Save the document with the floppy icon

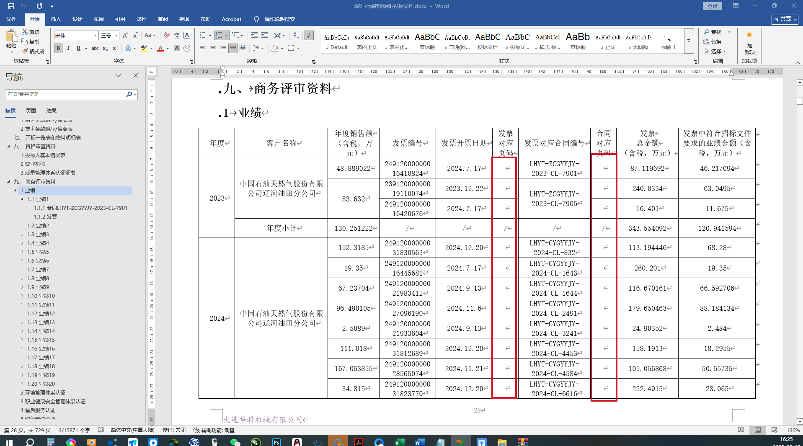click(x=11, y=6)
